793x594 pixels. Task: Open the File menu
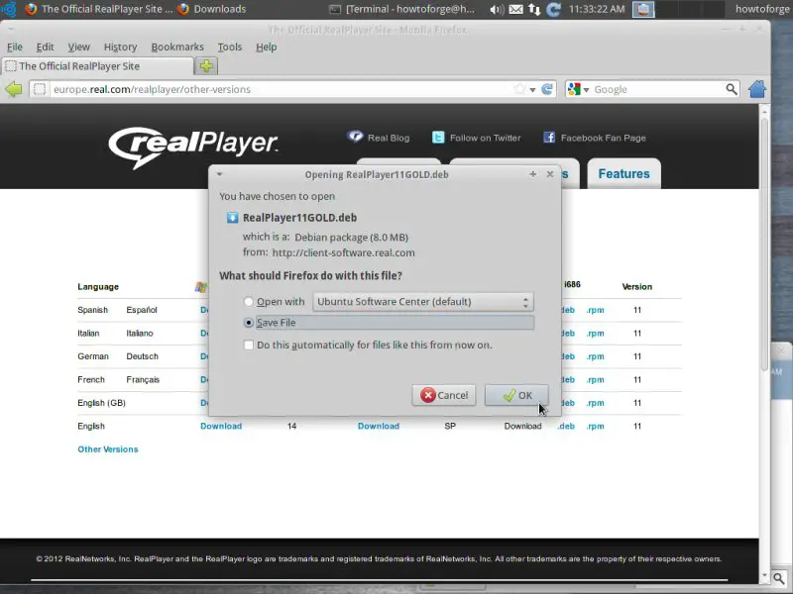(x=14, y=47)
